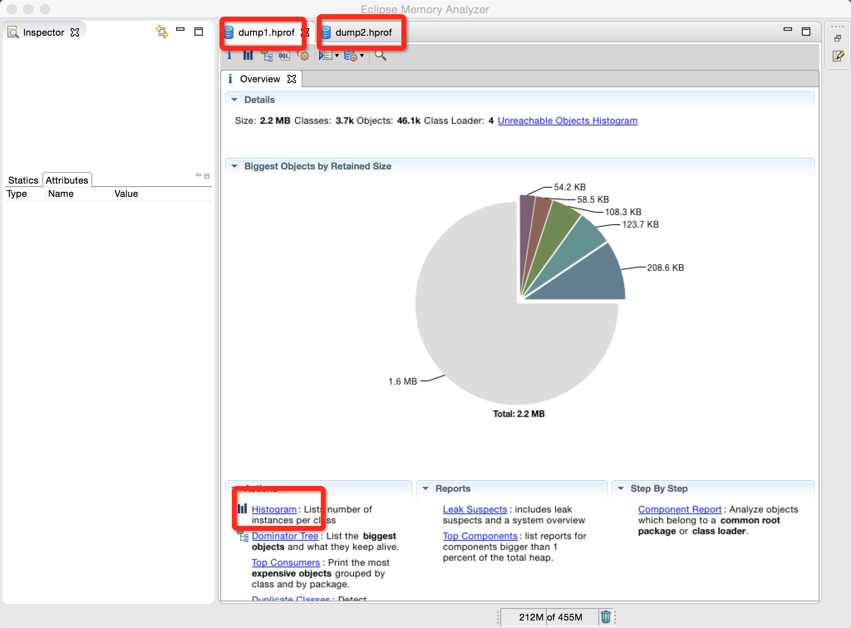Open the notes icon in right sidebar
The width and height of the screenshot is (851, 628).
tap(838, 56)
